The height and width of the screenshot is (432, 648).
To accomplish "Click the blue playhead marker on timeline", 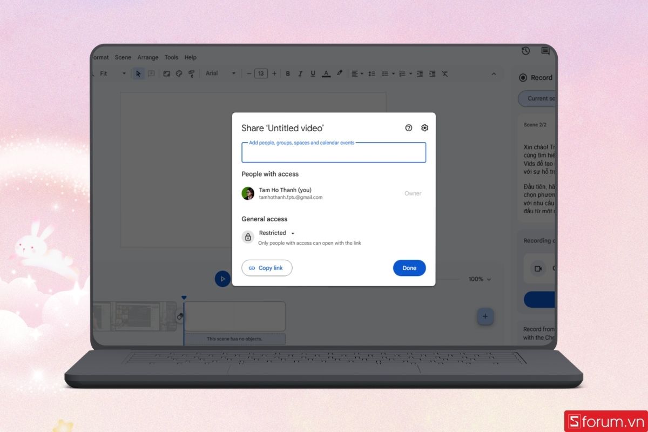I will [x=184, y=298].
